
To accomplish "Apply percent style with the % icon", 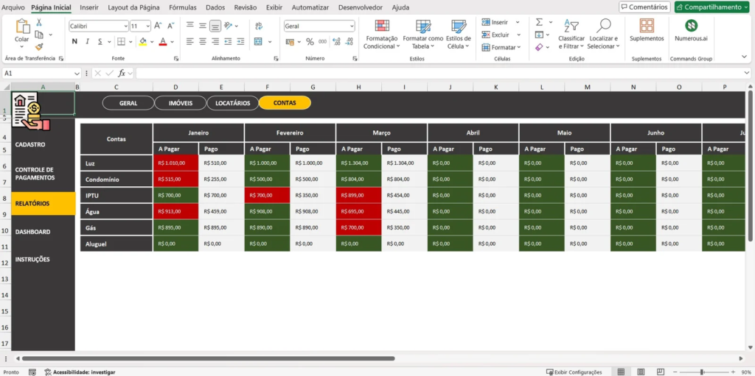I will (x=310, y=42).
